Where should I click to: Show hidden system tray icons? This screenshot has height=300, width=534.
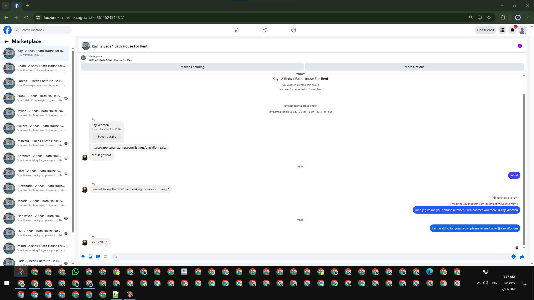point(479,283)
